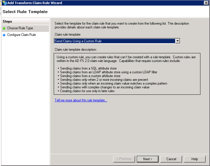Open the Claim rule template dropdown arrow
210x166 pixels.
click(177, 41)
